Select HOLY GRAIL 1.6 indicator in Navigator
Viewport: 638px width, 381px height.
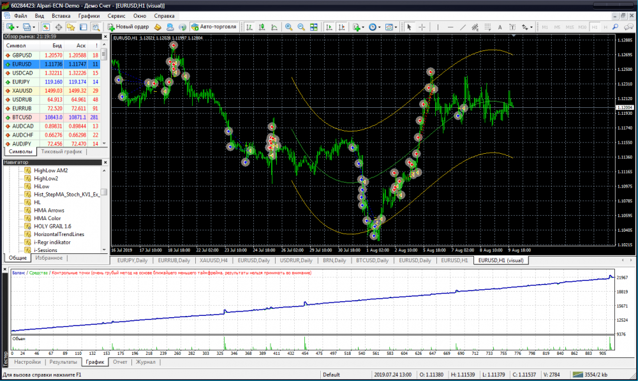coord(52,226)
